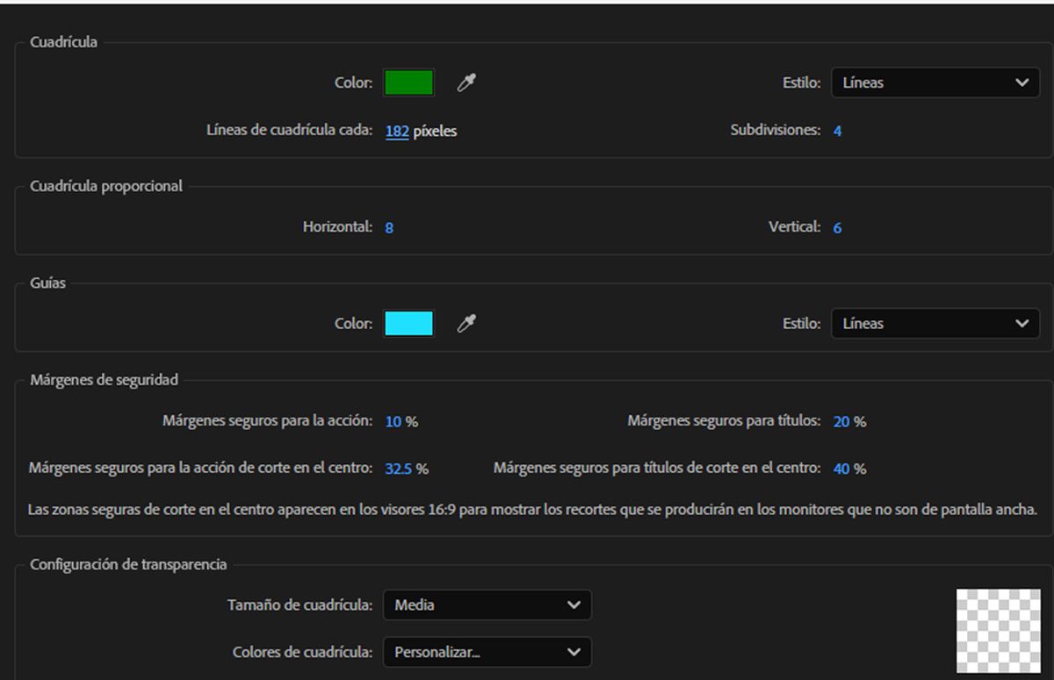Viewport: 1054px width, 680px height.
Task: Edit the Vertical proportional grid value 6
Action: point(837,227)
